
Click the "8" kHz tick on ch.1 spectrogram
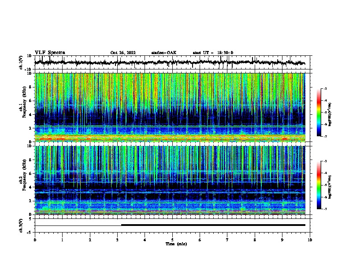30,87
